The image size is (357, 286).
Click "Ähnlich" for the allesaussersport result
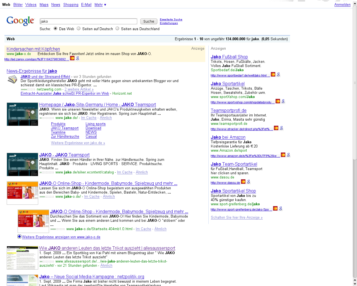tap(106, 266)
